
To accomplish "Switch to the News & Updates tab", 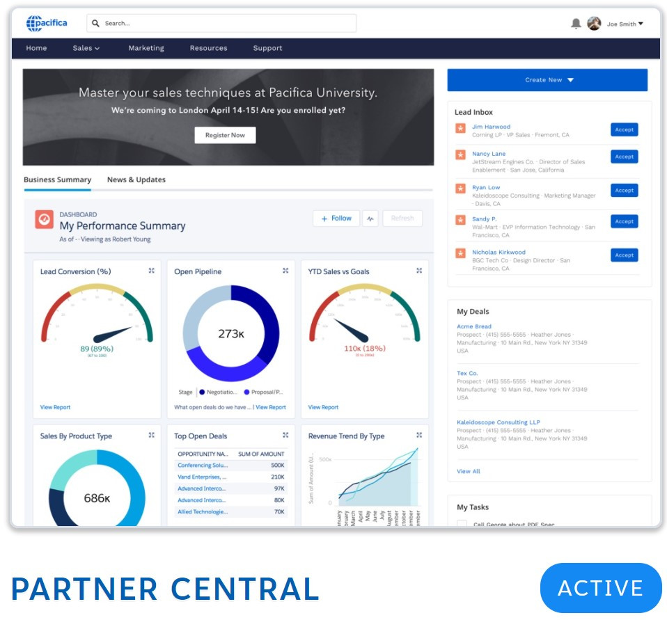I will click(136, 180).
